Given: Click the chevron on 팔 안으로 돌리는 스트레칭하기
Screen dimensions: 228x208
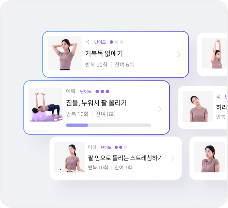Looking at the screenshot, I should click(x=172, y=158).
